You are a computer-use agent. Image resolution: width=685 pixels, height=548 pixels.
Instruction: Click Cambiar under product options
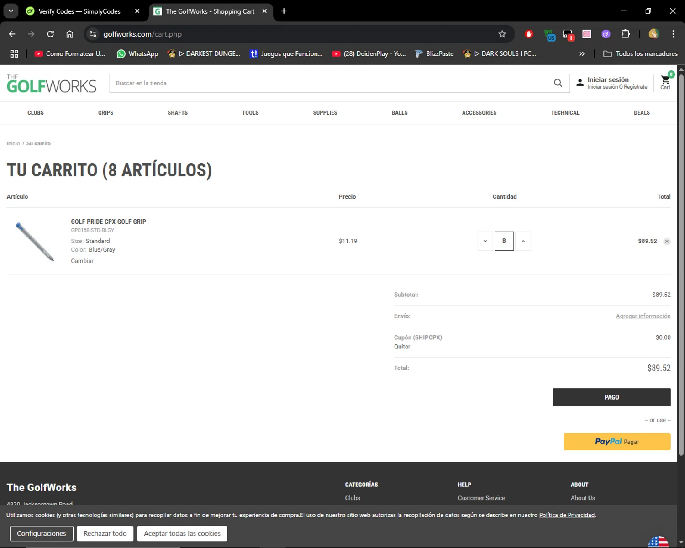pos(82,261)
